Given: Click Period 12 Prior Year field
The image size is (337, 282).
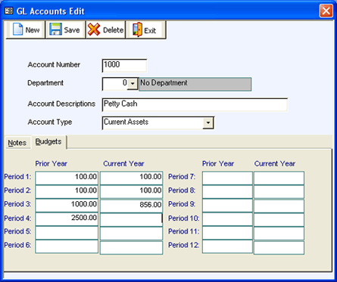Looking at the screenshot, I should click(227, 246).
